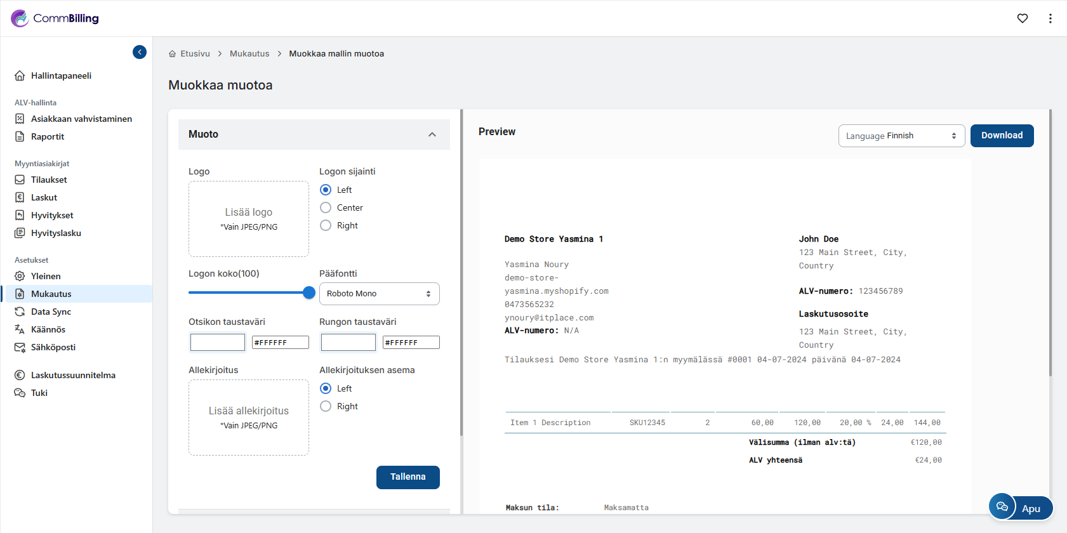The image size is (1067, 533).
Task: Click the Tallenna save button
Action: 408,477
